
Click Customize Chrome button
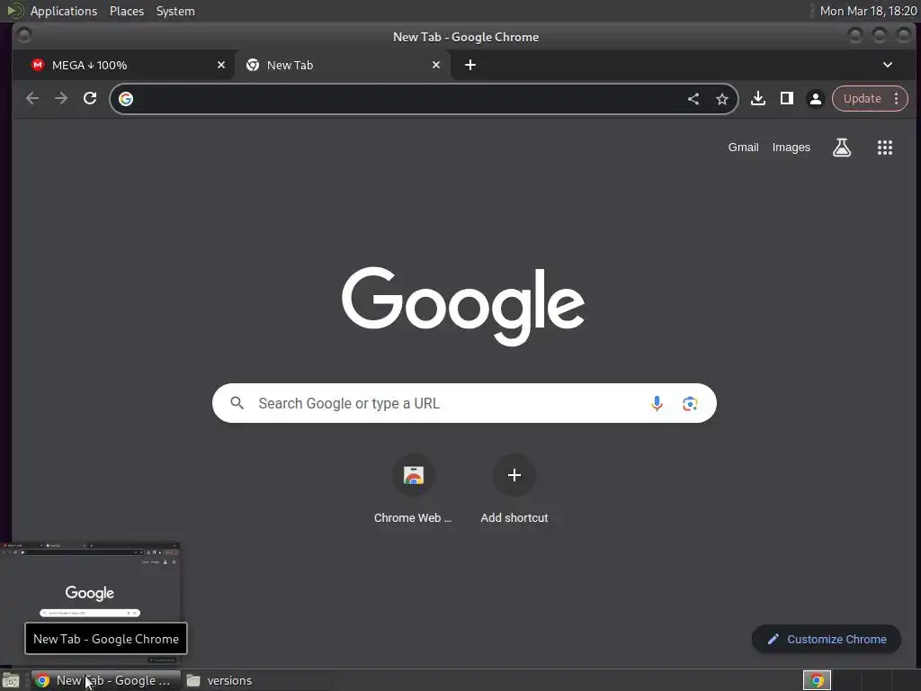click(x=827, y=640)
